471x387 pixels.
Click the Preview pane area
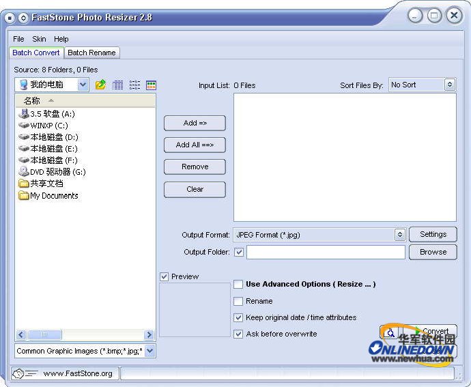coord(195,310)
